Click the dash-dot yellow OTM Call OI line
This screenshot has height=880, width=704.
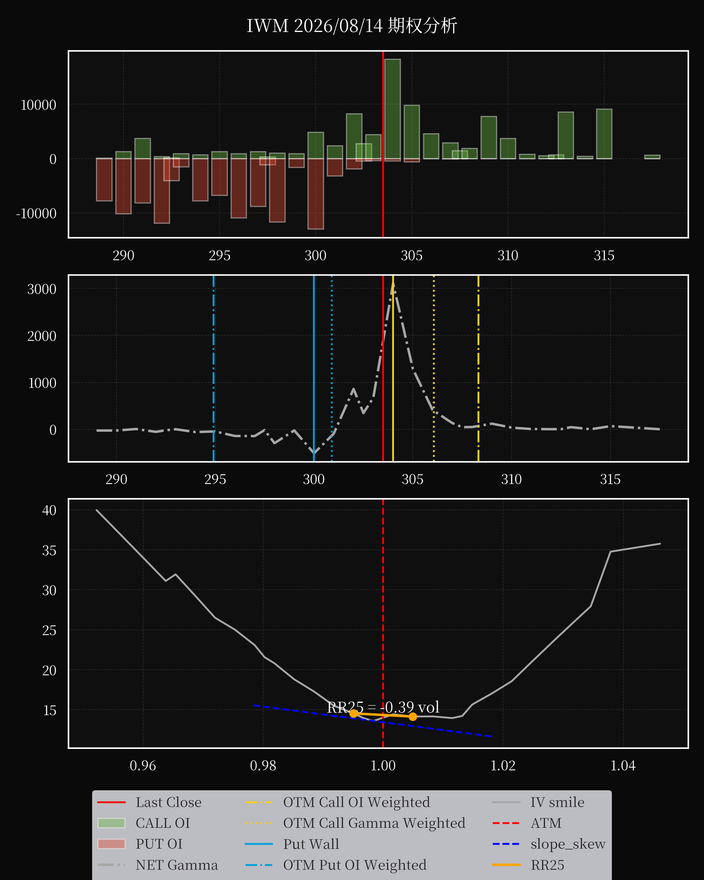478,368
